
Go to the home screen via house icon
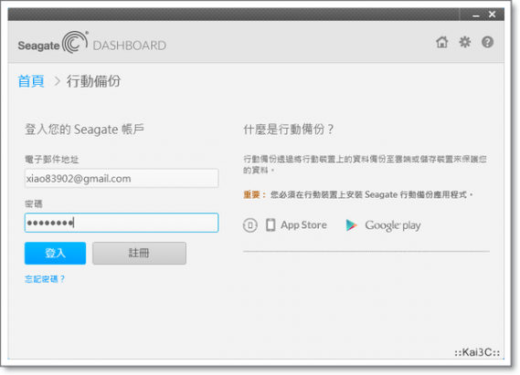coord(441,42)
